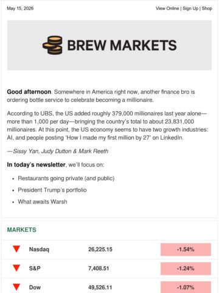
Task: Click the red down arrow beside Dow
Action: (x=16, y=287)
